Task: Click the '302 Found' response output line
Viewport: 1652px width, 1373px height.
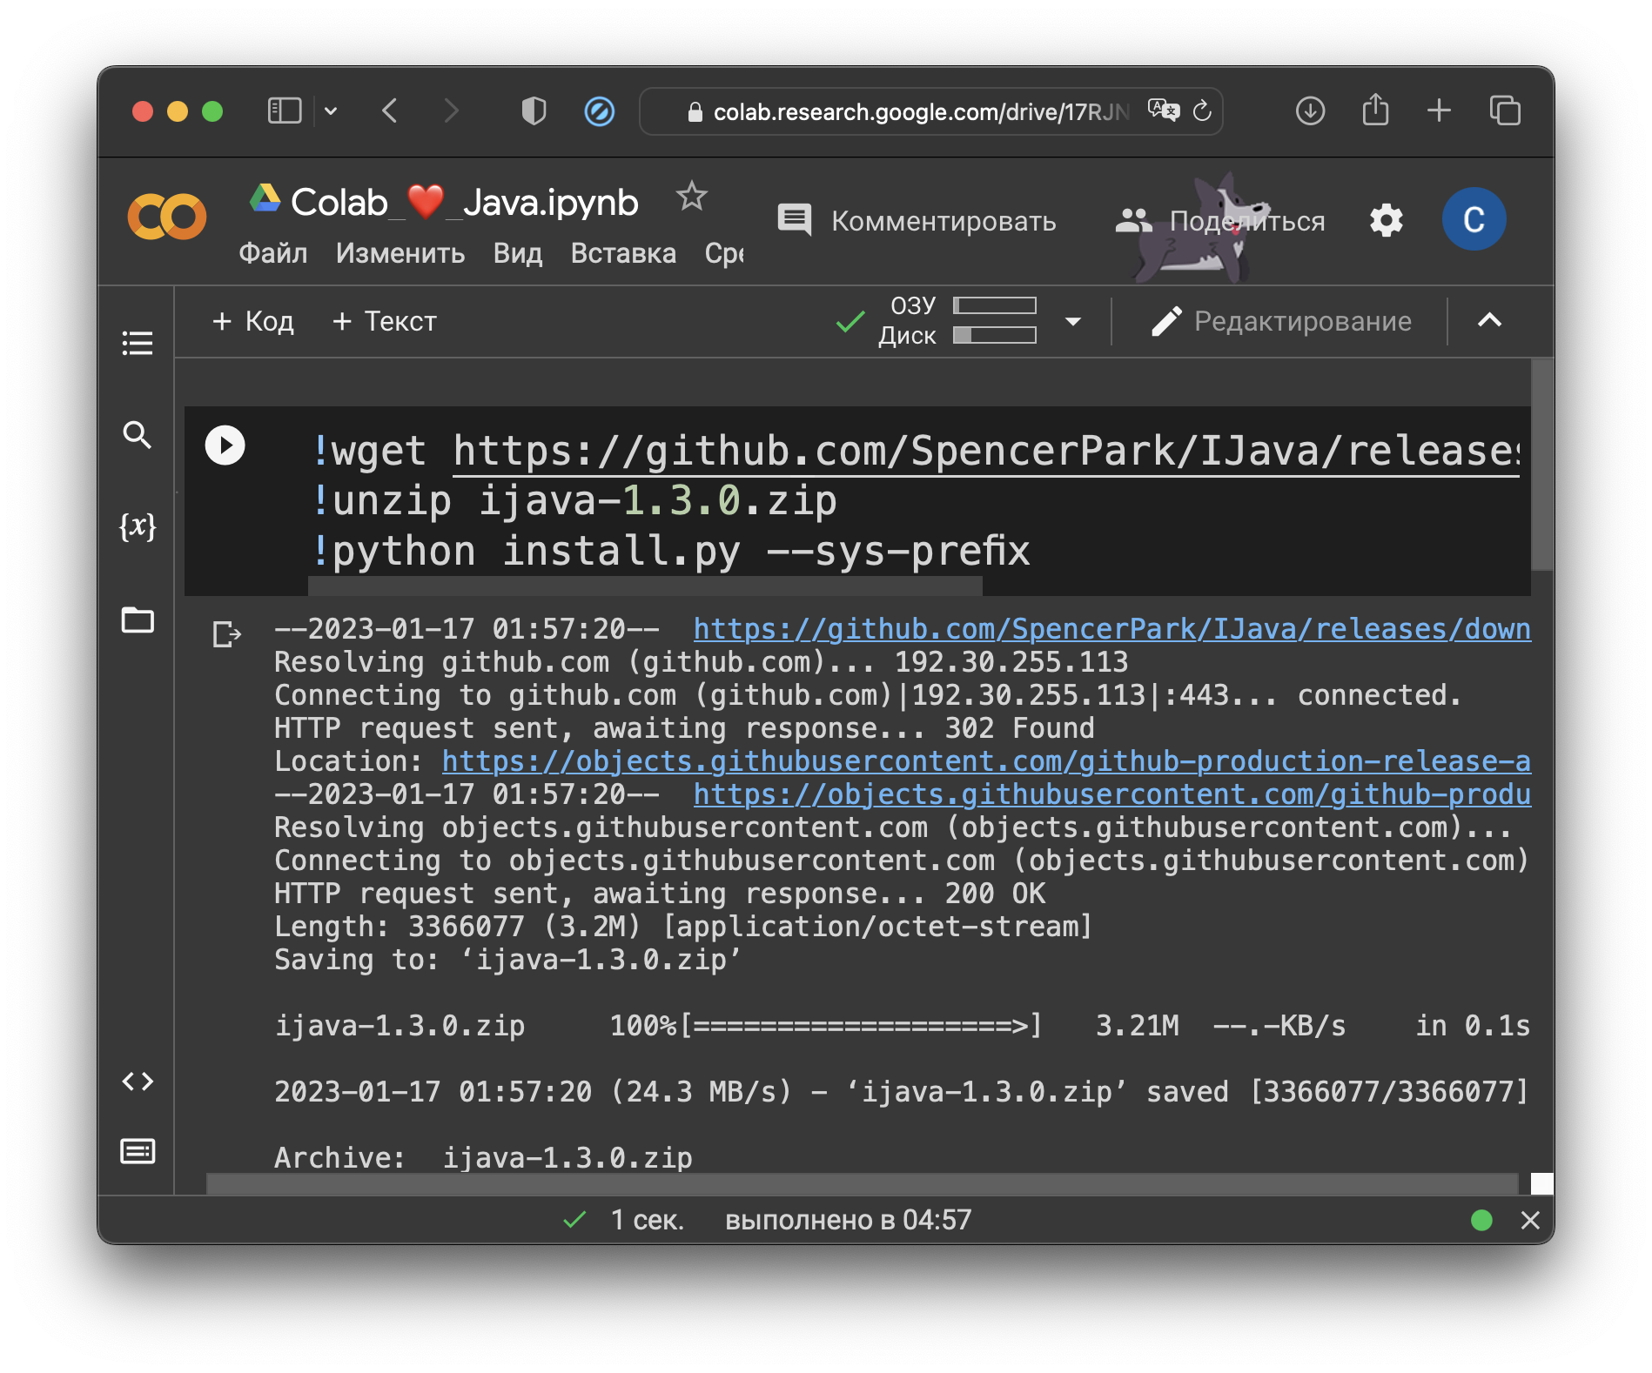Action: pyautogui.click(x=684, y=728)
